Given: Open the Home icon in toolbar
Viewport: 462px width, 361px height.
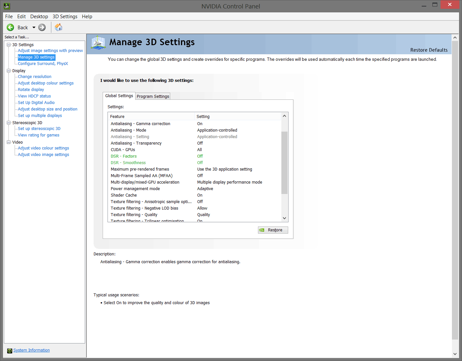Looking at the screenshot, I should pyautogui.click(x=58, y=27).
